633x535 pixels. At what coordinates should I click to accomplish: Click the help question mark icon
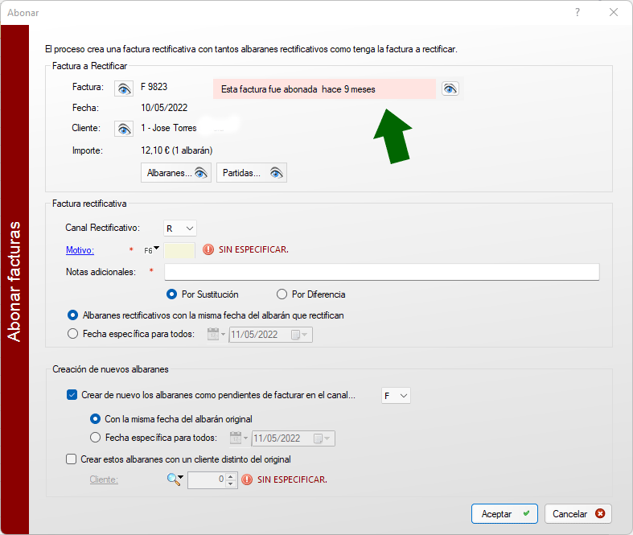pyautogui.click(x=578, y=12)
